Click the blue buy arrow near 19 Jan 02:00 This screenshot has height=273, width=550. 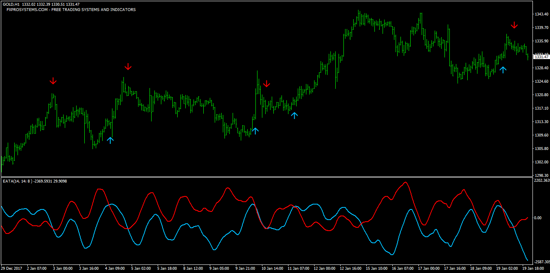(x=503, y=70)
